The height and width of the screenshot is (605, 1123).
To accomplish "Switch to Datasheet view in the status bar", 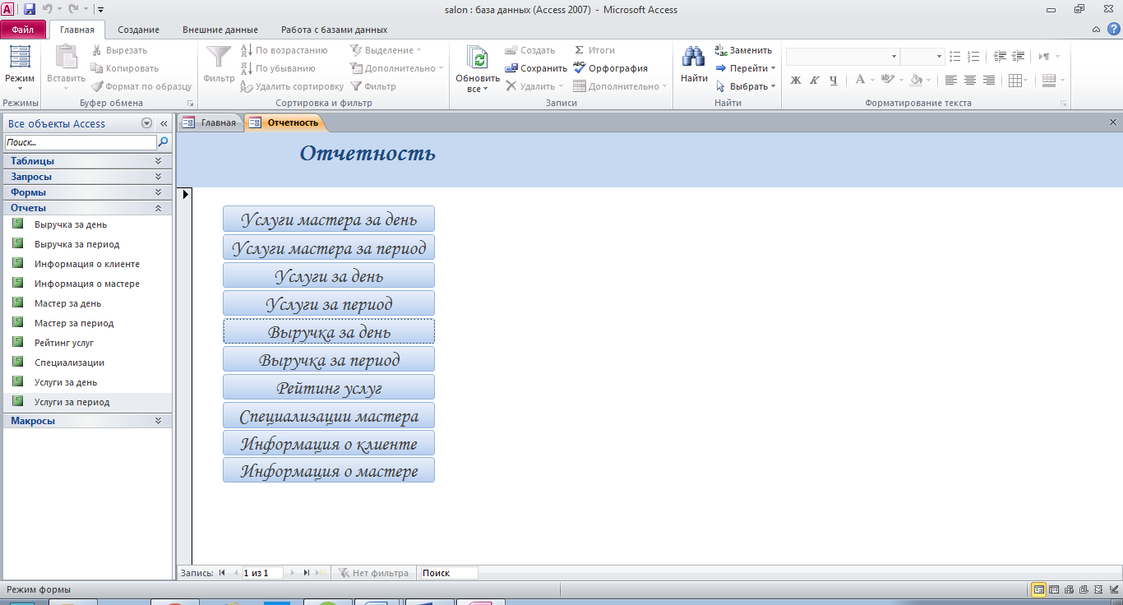I will click(x=1054, y=589).
